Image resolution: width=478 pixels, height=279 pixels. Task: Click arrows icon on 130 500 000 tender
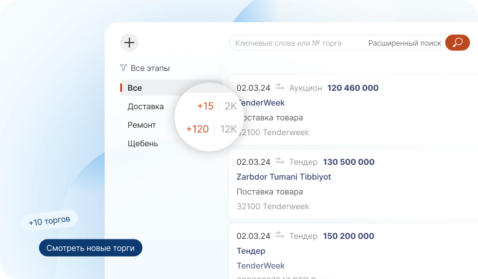tap(280, 162)
